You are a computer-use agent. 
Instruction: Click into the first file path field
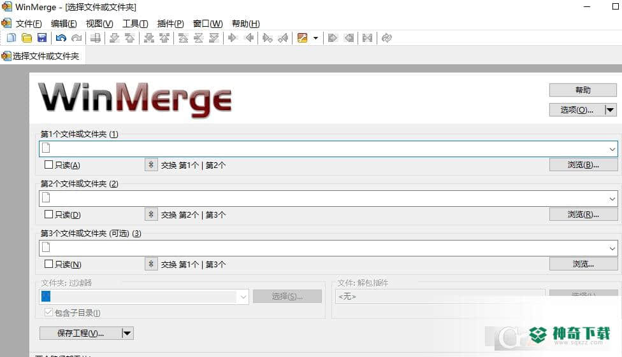pos(328,149)
